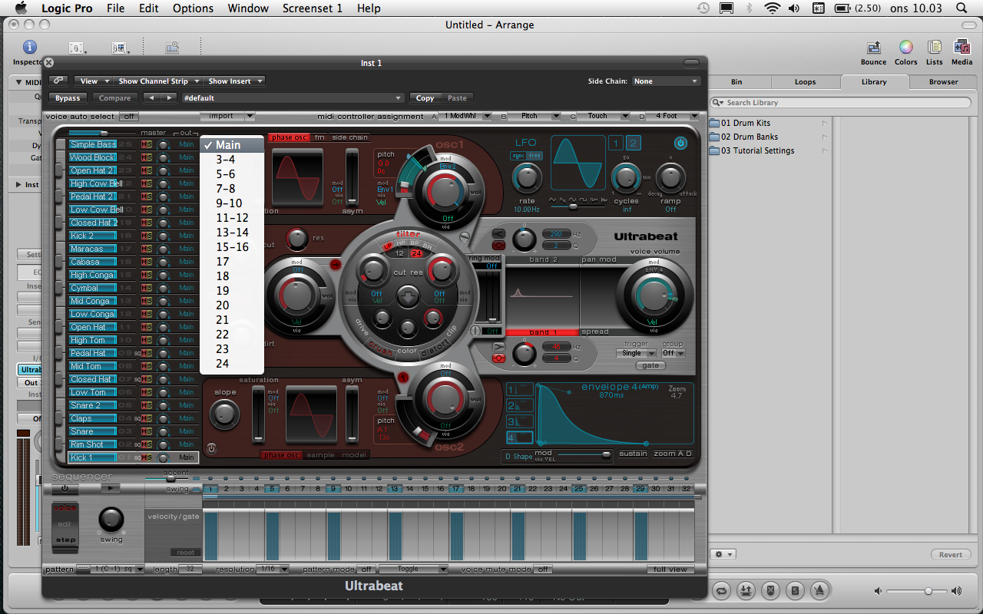This screenshot has width=983, height=614.
Task: Toggle the Bypass button for Ultrabeat
Action: pyautogui.click(x=68, y=98)
